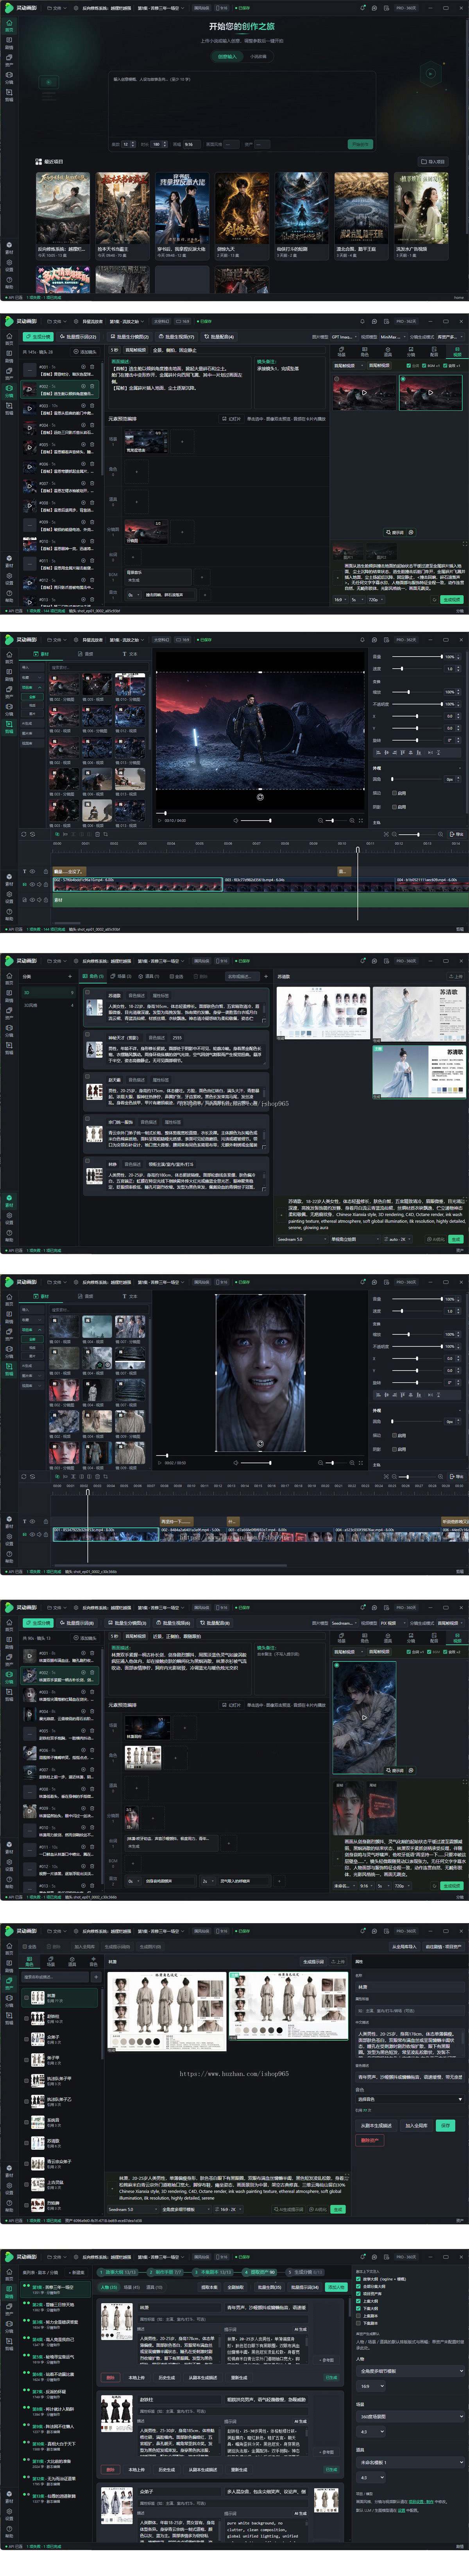Select the highlighted first video clip on the astronaut editor timeline
The width and height of the screenshot is (469, 2576).
(x=137, y=885)
